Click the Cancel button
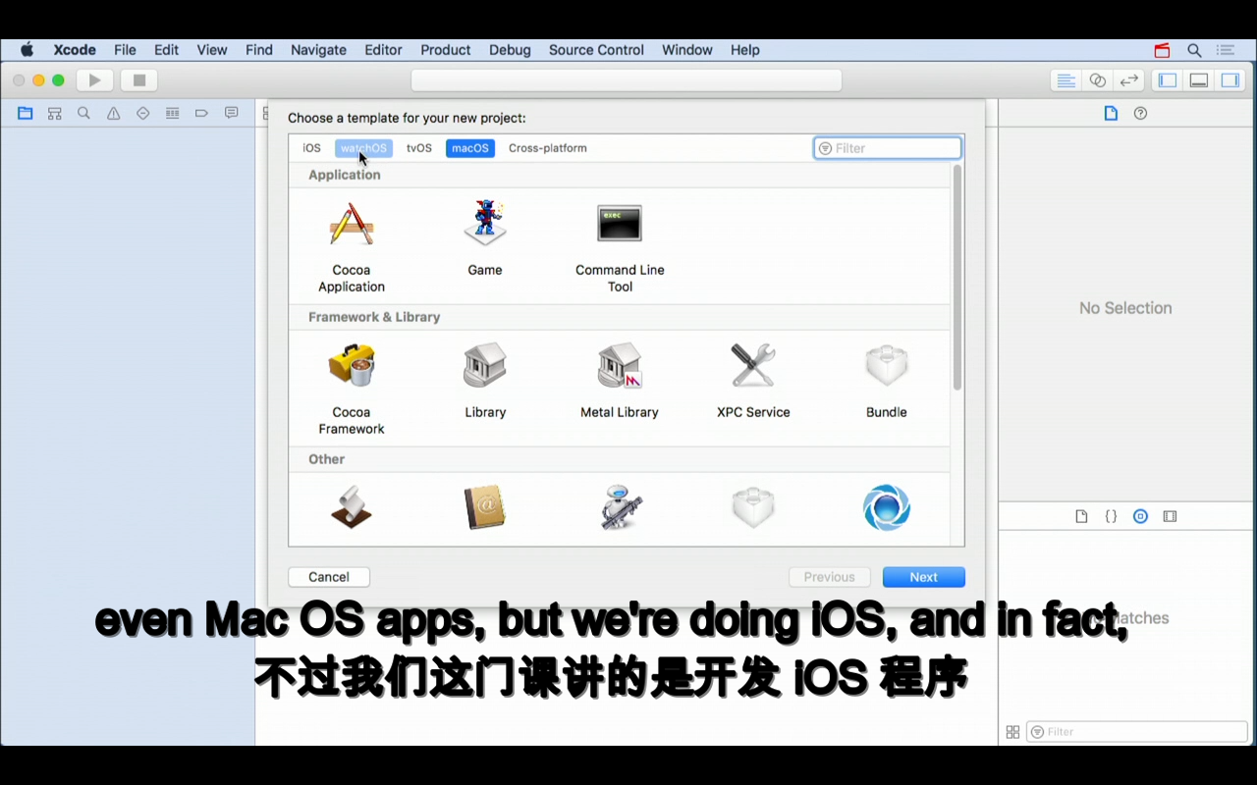Screen dimensions: 1257x785 329,577
